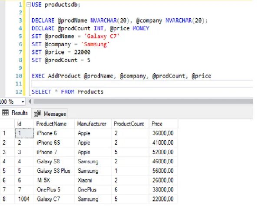
Task: Click the 'iPhone 6' product name cell
Action: pos(54,133)
